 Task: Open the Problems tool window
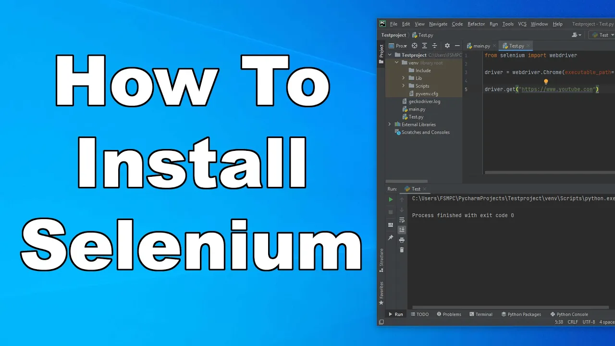tap(449, 314)
